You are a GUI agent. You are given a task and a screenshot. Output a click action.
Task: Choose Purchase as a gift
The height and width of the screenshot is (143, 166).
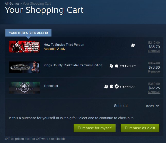pos(140,128)
